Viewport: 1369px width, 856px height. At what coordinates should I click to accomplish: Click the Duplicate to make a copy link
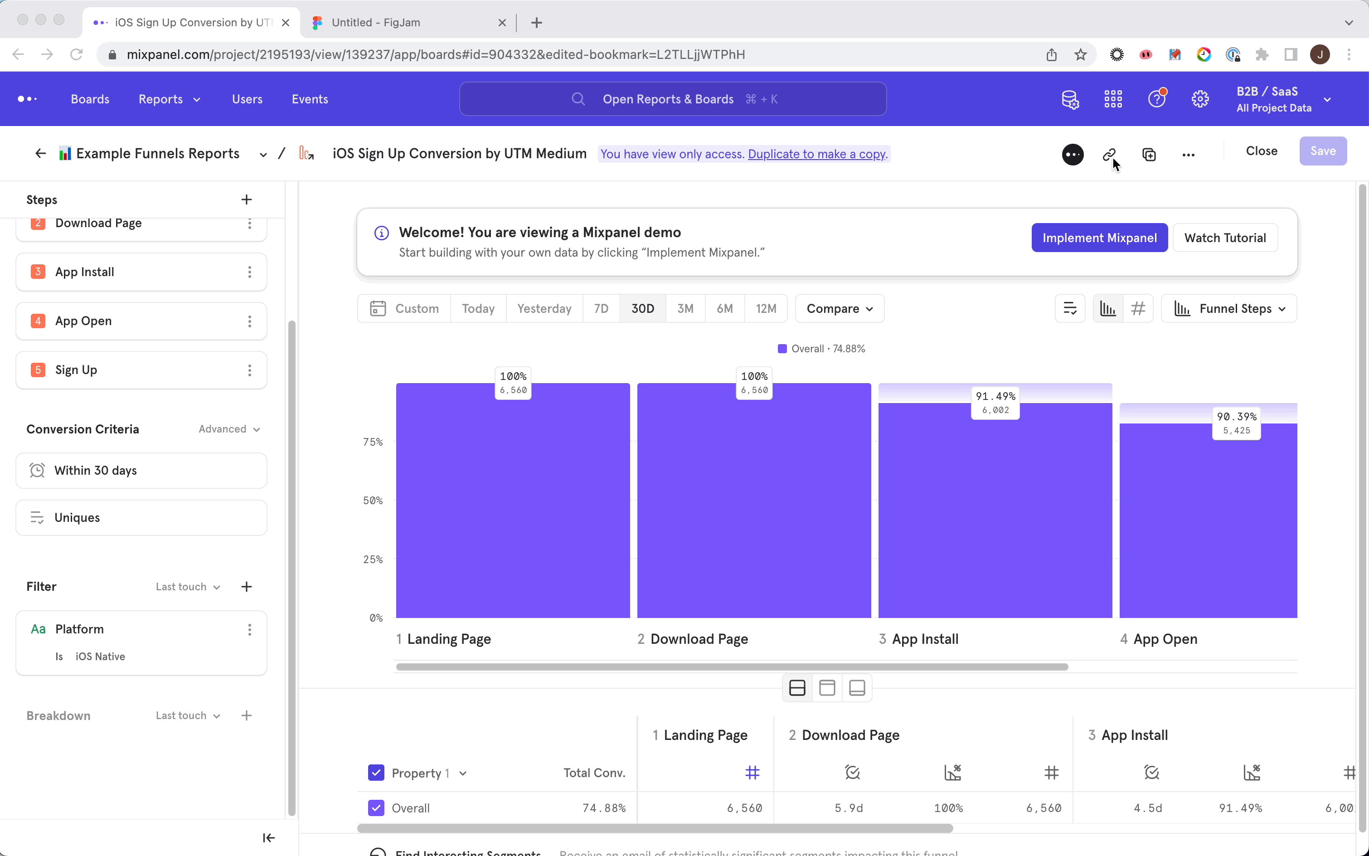click(817, 153)
